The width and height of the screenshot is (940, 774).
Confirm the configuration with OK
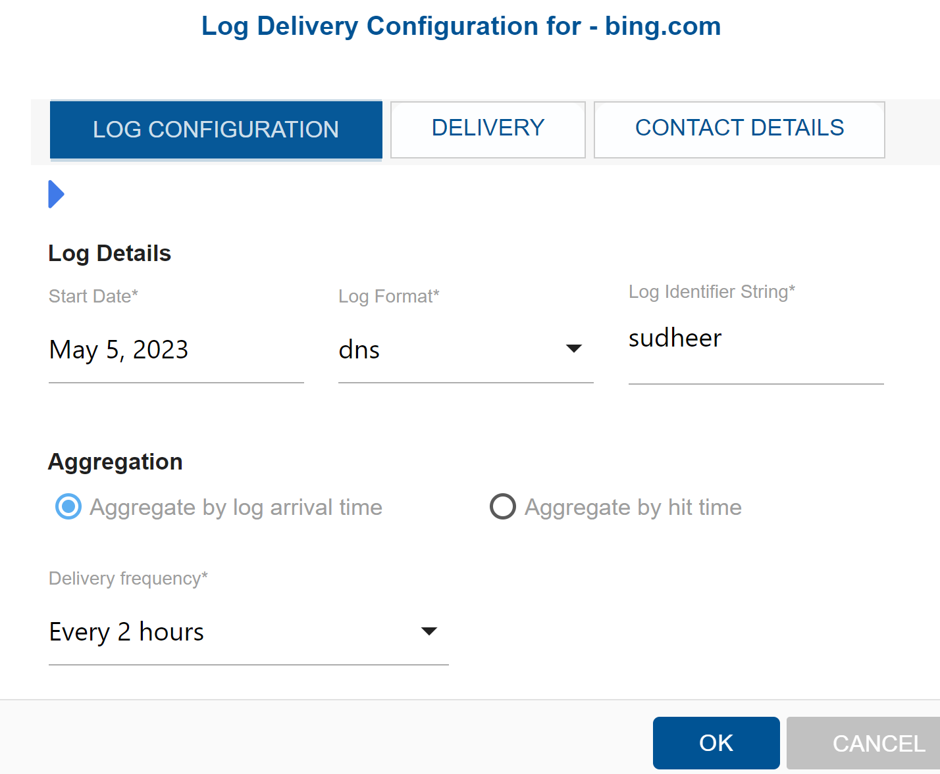[716, 743]
